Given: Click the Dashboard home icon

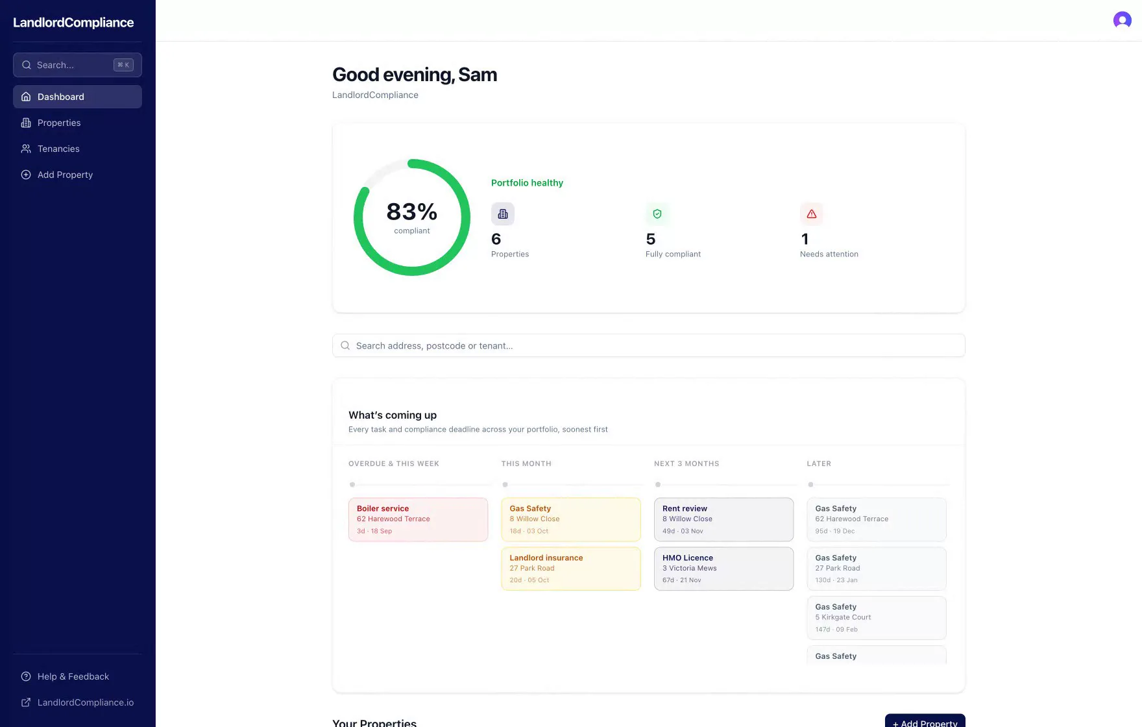Looking at the screenshot, I should click(26, 97).
